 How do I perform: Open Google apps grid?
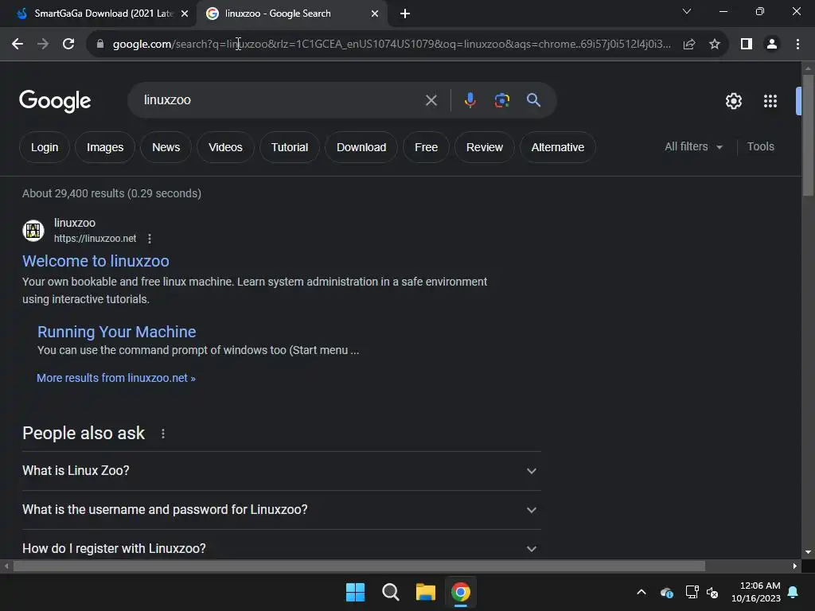point(770,101)
